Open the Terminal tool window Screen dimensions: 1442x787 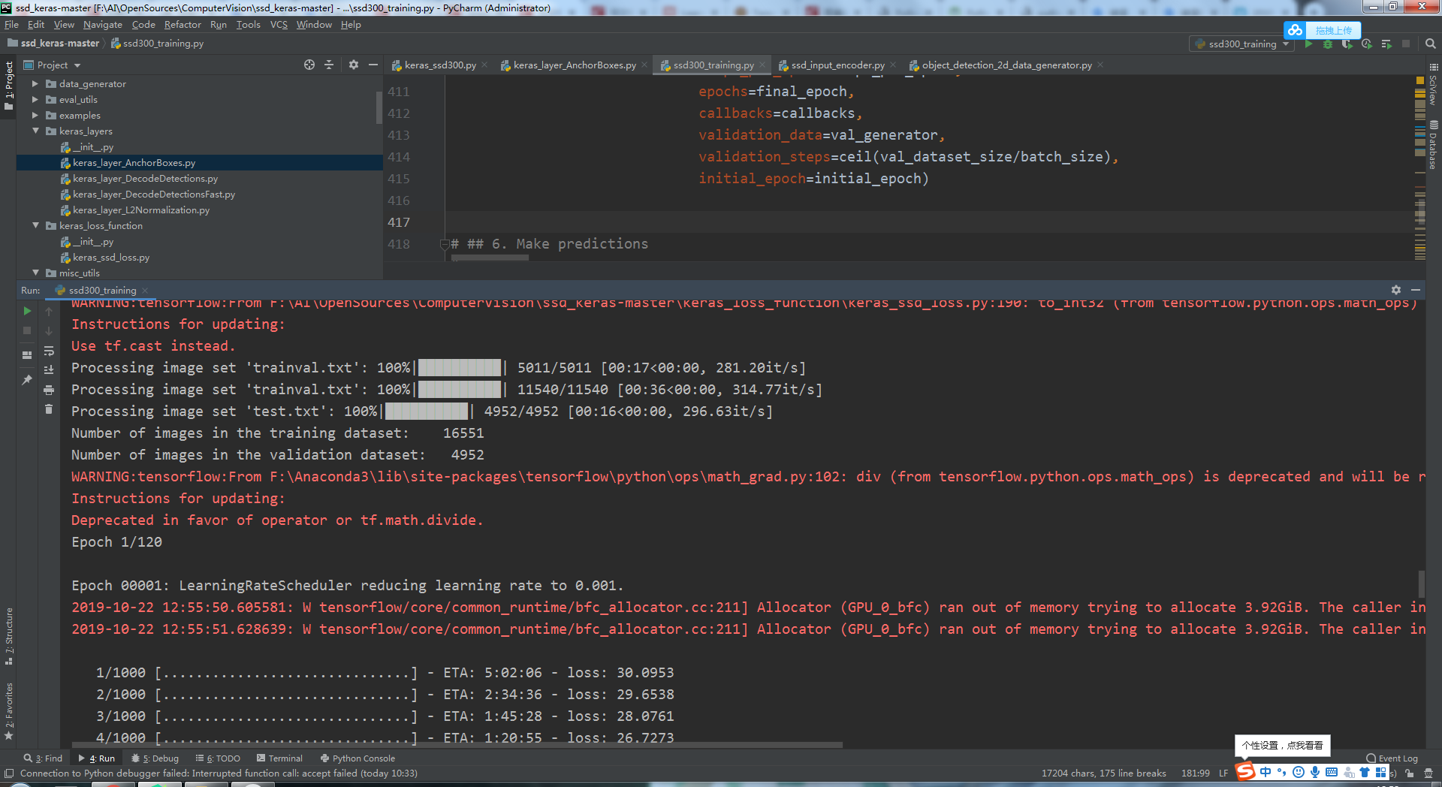[279, 758]
